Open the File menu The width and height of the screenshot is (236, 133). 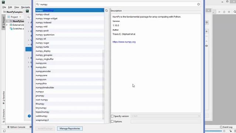(x=4, y=7)
